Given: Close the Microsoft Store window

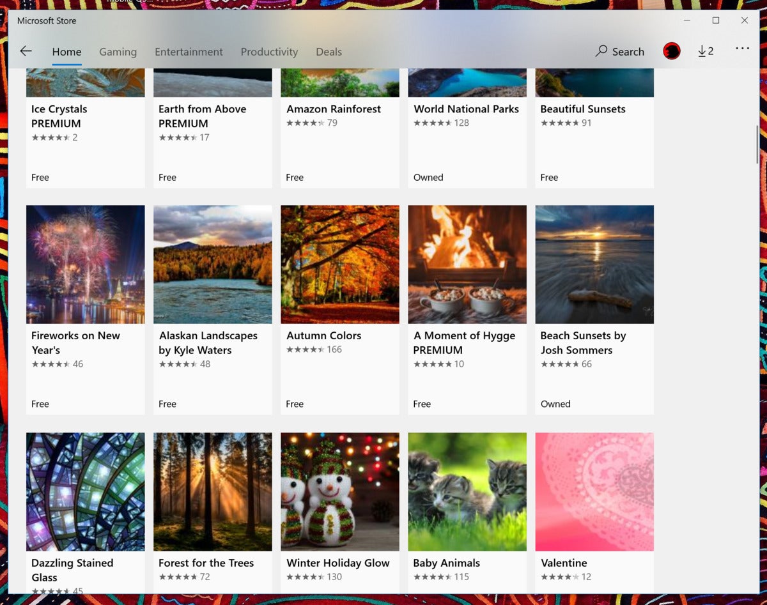Looking at the screenshot, I should [x=745, y=20].
